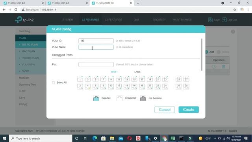Viewport: 252px width, 142px height.
Task: Open Multicast sidebar section
Action: (24, 78)
